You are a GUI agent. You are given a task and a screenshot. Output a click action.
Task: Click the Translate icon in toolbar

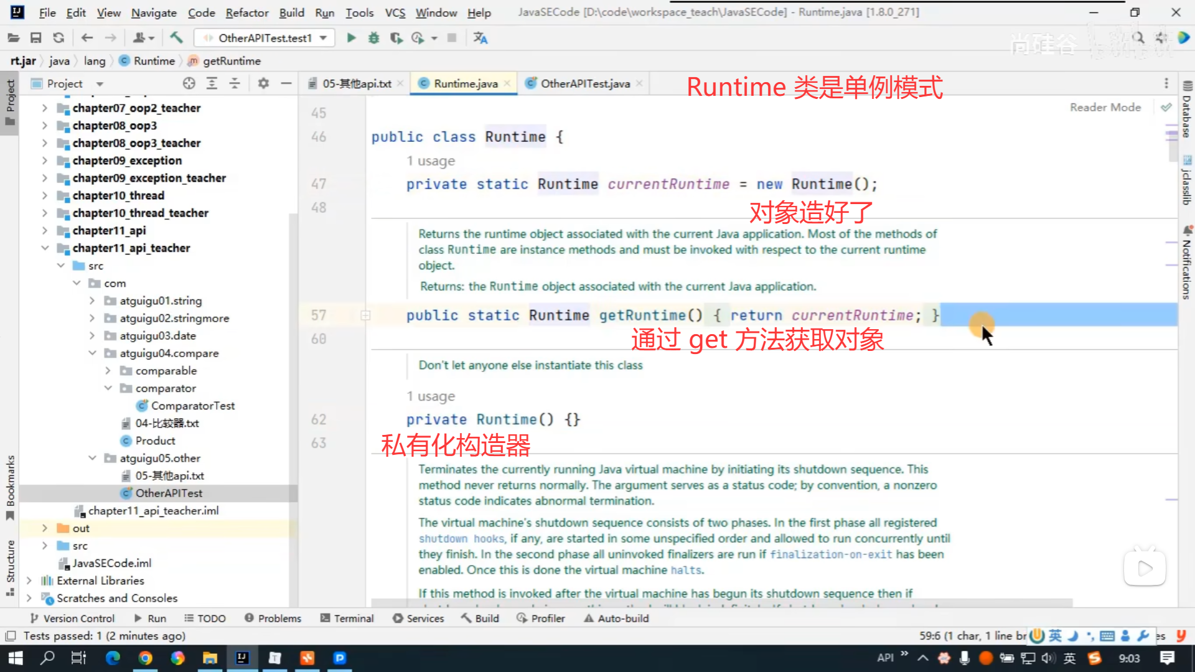pos(480,38)
